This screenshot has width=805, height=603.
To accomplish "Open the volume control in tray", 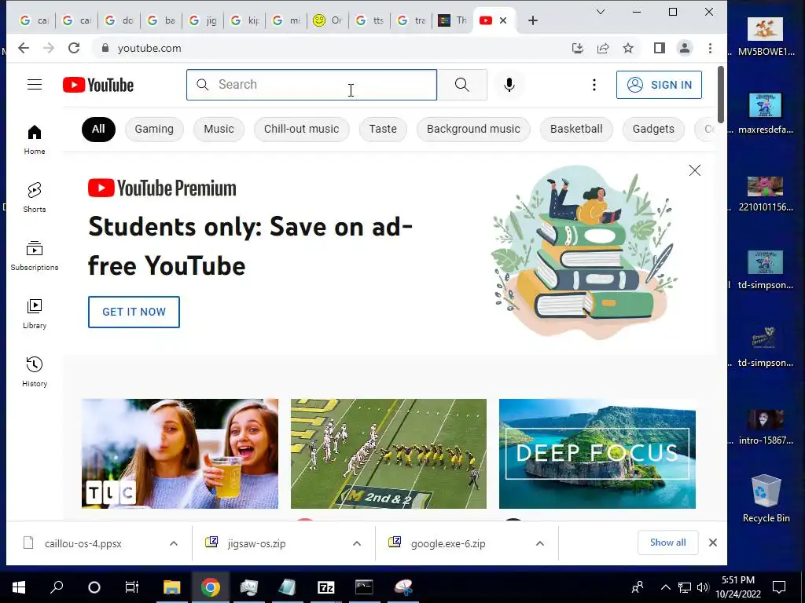I will (x=703, y=587).
